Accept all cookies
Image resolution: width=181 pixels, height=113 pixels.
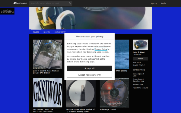pyautogui.click(x=90, y=68)
